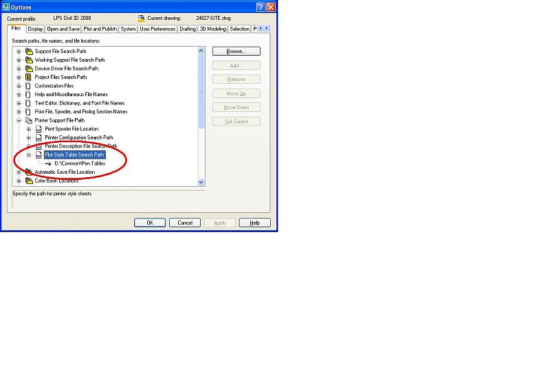Screen dimensions: 550x388
Task: Click the Add... button
Action: pos(236,65)
